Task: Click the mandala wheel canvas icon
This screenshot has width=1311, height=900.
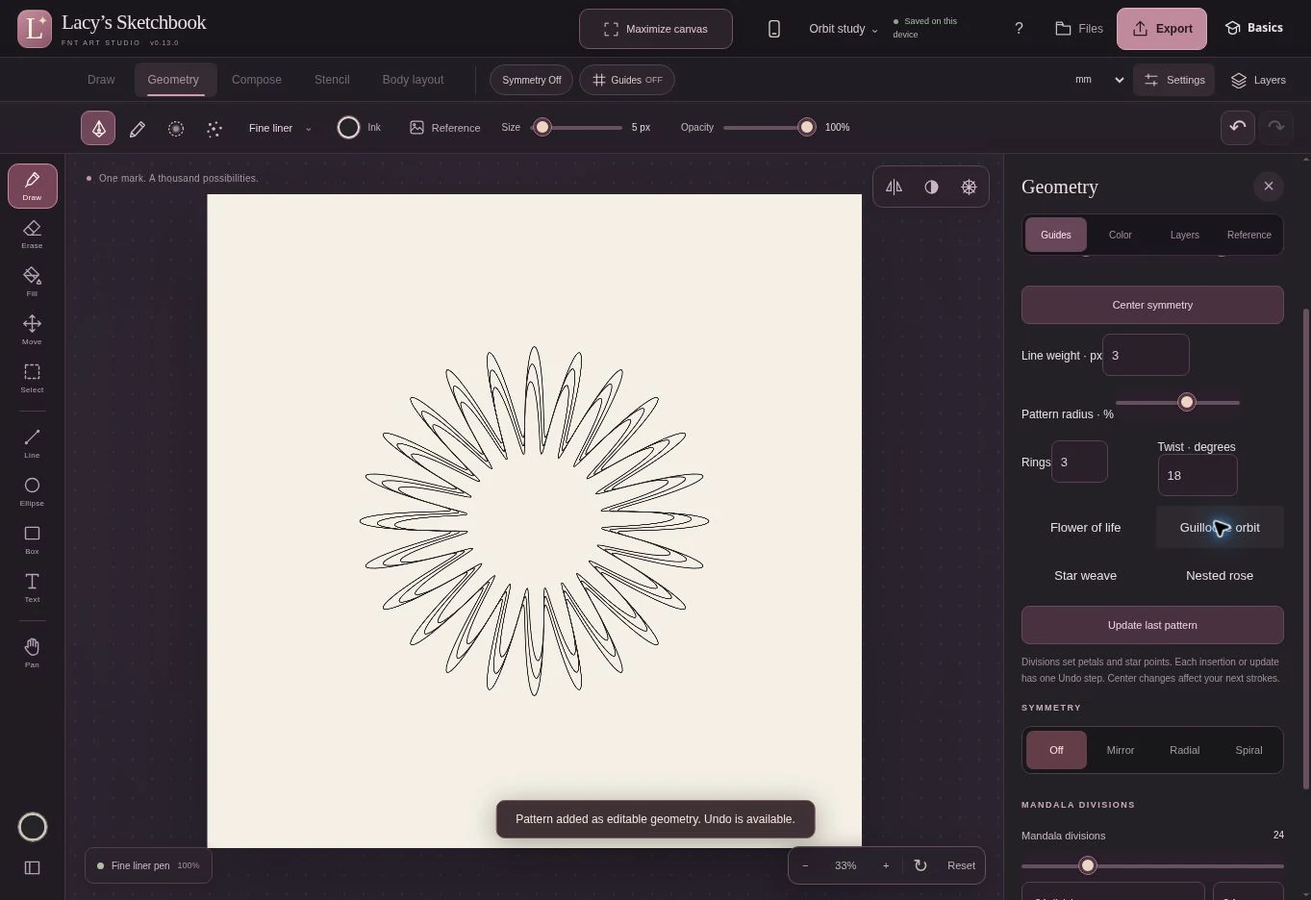Action: [x=969, y=187]
